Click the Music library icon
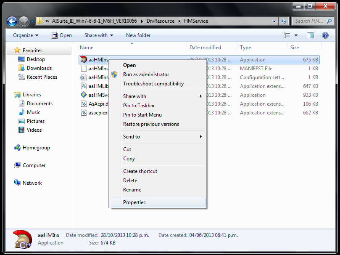Screen dimensions: 340x255 click(21, 112)
